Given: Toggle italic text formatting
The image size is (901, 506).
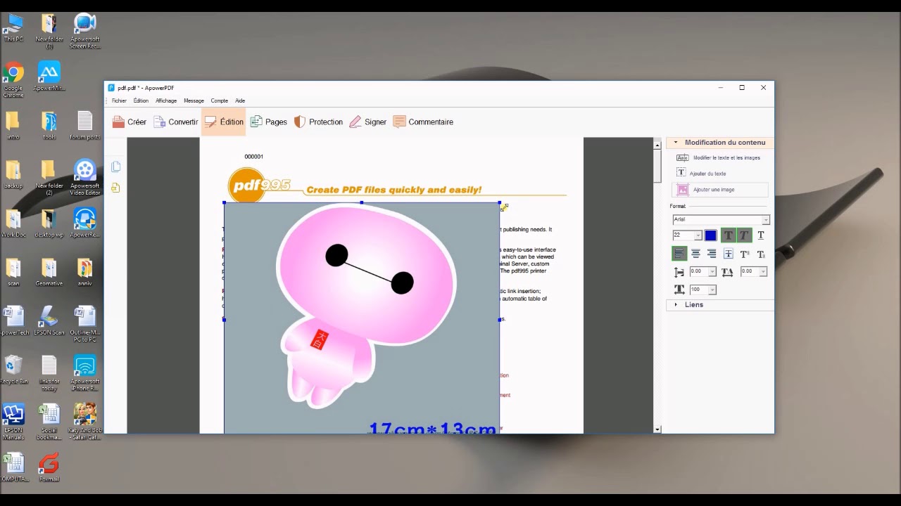Looking at the screenshot, I should point(744,235).
